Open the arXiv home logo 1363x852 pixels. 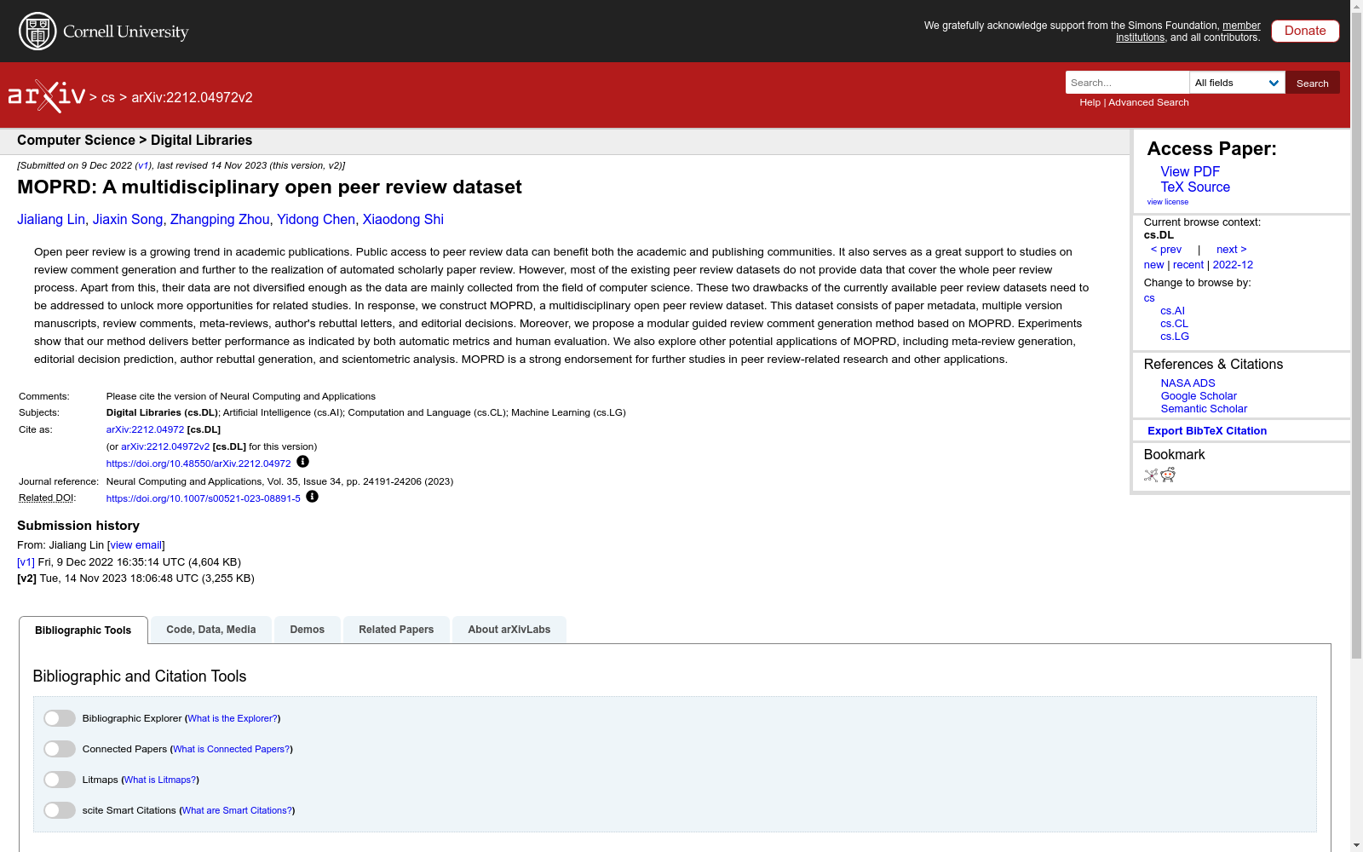(x=47, y=96)
